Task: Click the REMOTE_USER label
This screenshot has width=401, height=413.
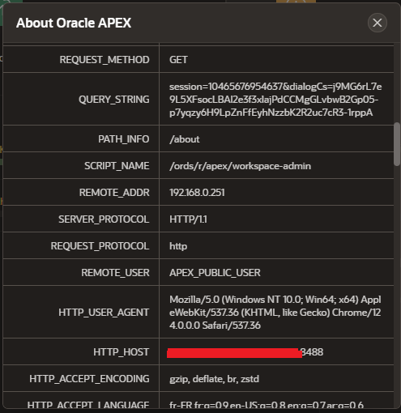Action: pos(115,273)
